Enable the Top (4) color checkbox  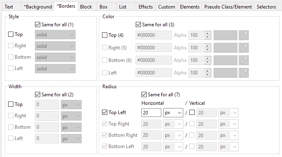click(x=104, y=35)
